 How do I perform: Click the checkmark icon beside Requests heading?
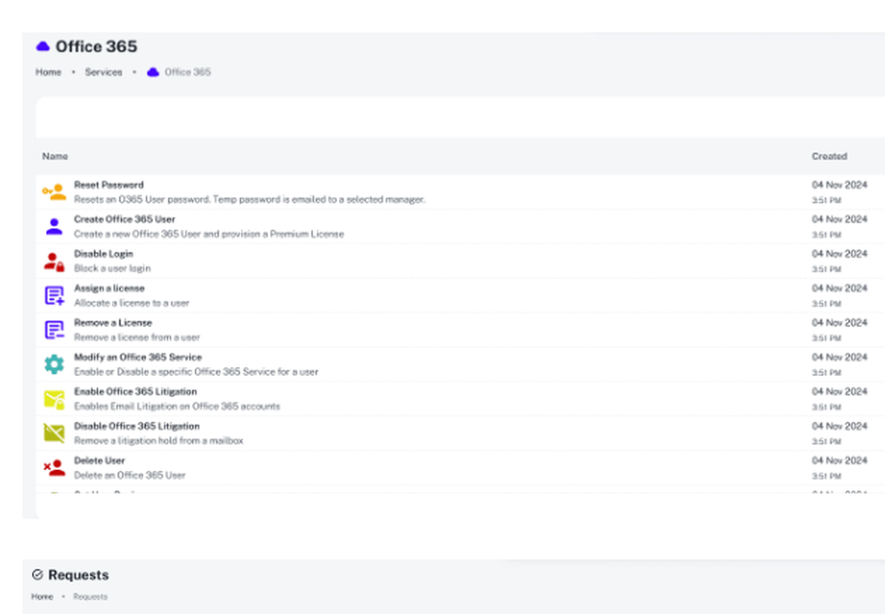coord(37,574)
